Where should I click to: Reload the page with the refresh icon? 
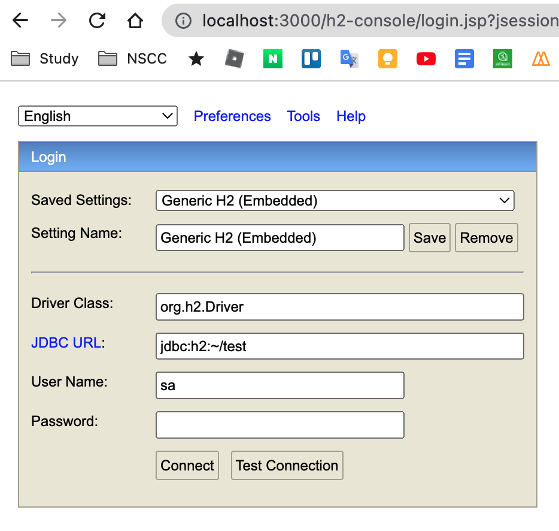click(97, 20)
